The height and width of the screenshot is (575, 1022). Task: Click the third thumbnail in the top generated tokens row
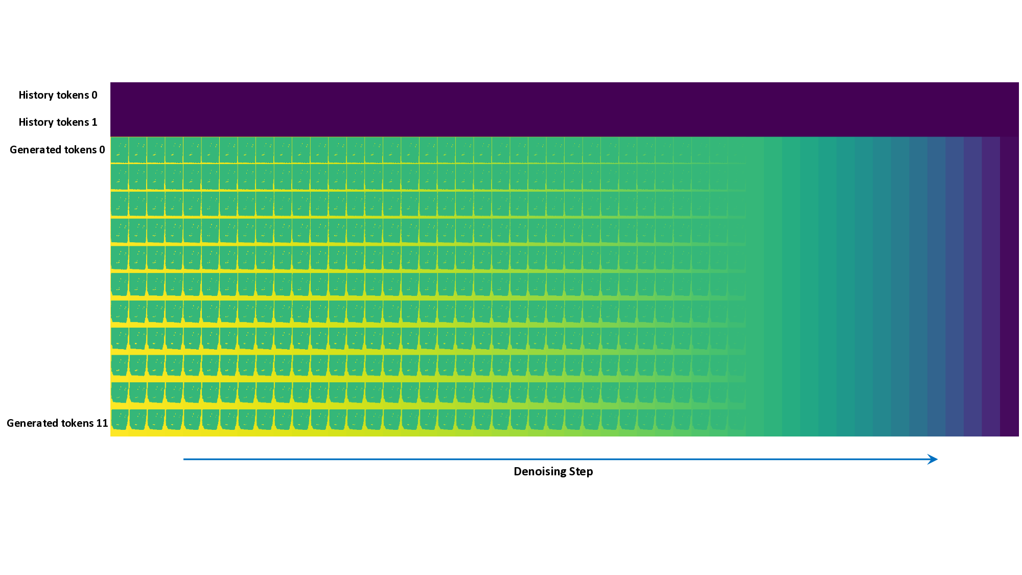click(156, 149)
